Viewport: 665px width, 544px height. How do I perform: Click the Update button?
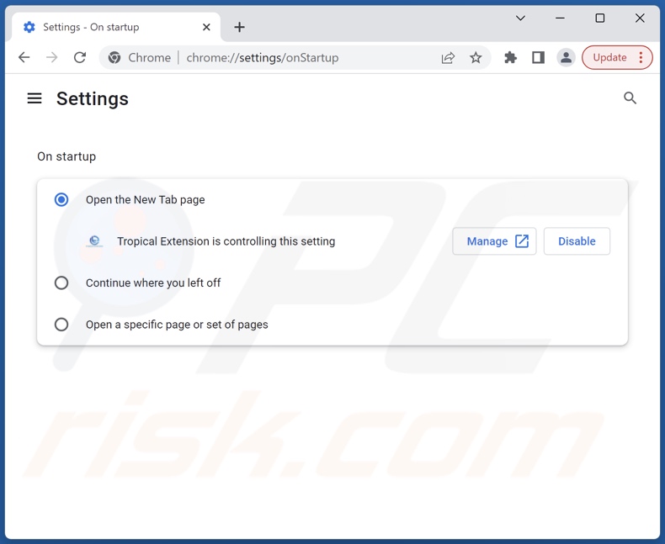click(609, 57)
